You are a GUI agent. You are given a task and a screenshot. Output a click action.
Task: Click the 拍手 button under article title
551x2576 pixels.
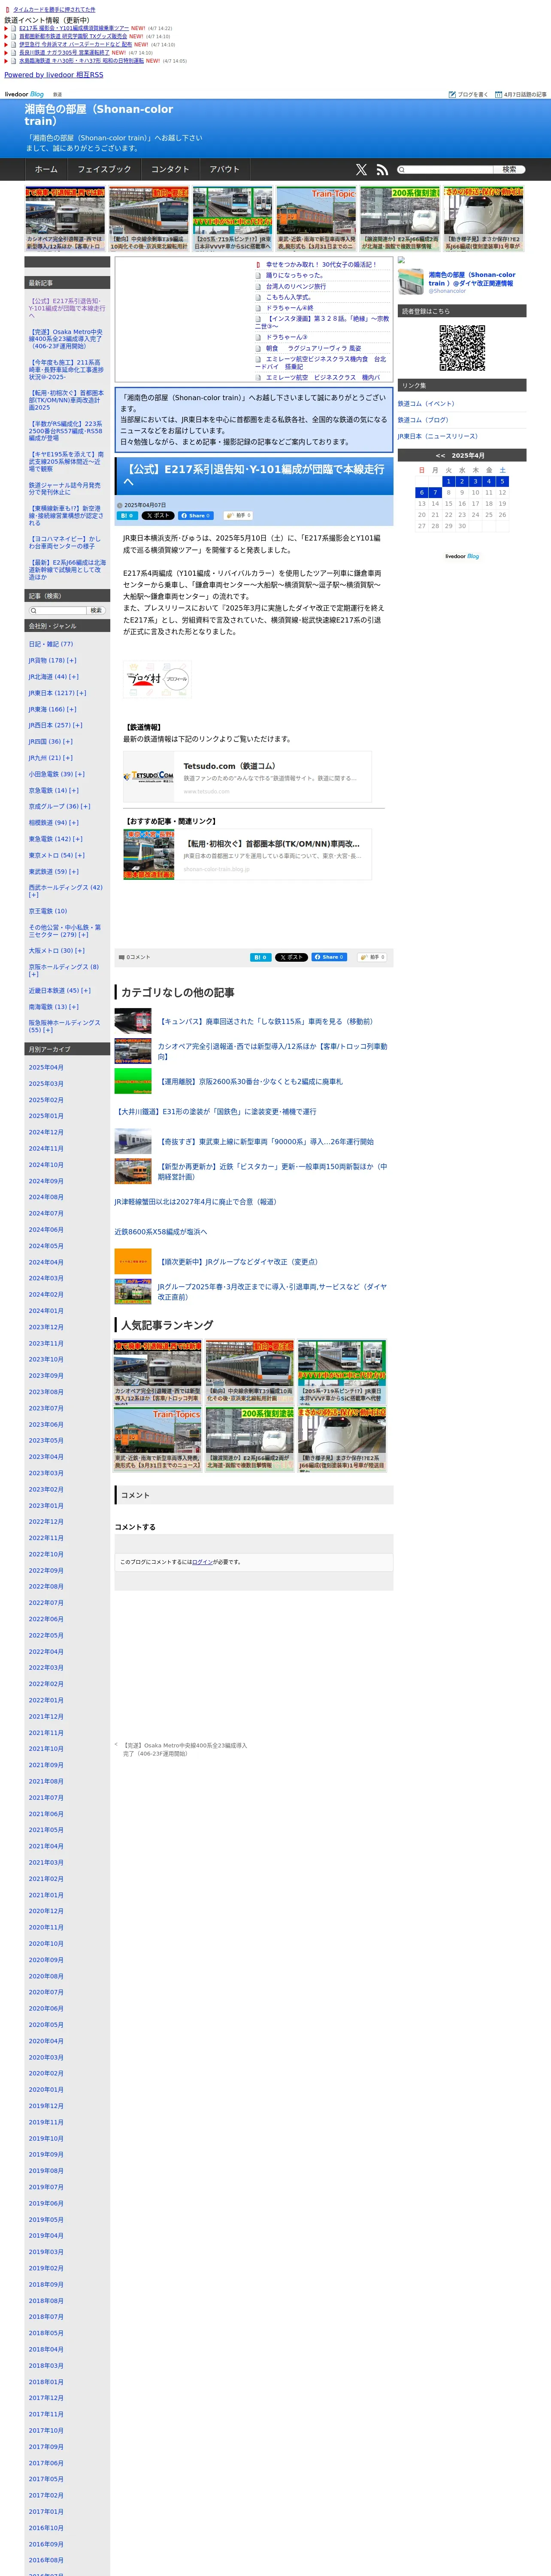[x=238, y=516]
